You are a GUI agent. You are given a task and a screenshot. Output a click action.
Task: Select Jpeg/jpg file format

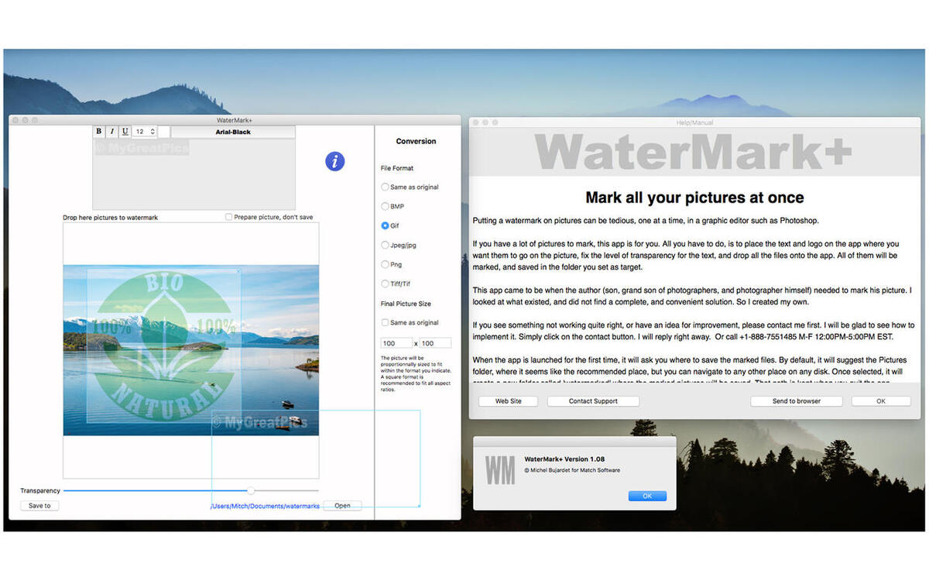tap(386, 245)
